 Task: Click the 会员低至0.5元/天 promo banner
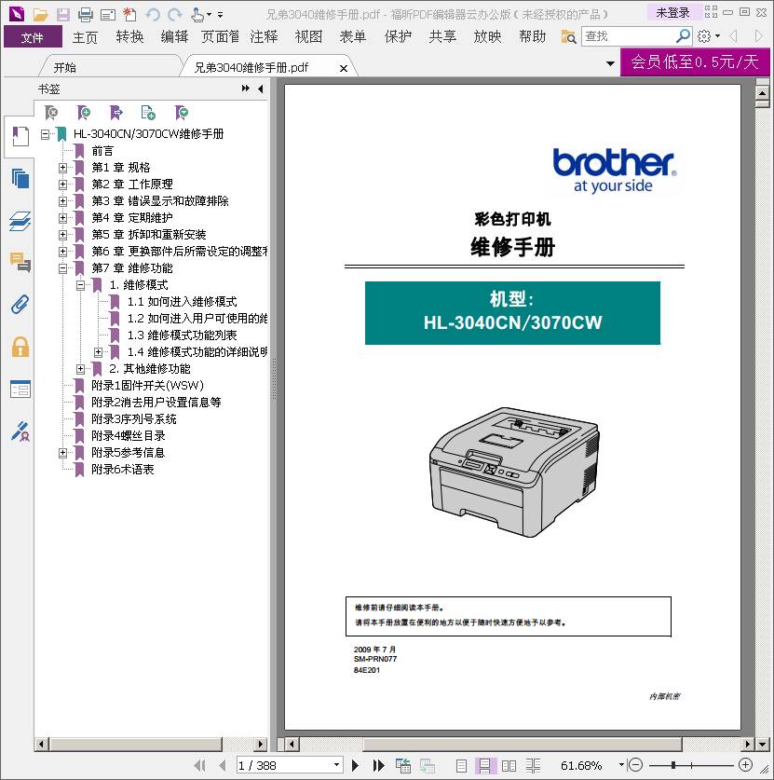point(695,62)
